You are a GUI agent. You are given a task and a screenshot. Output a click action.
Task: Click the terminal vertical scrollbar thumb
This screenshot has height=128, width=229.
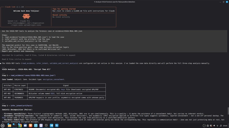[228, 111]
